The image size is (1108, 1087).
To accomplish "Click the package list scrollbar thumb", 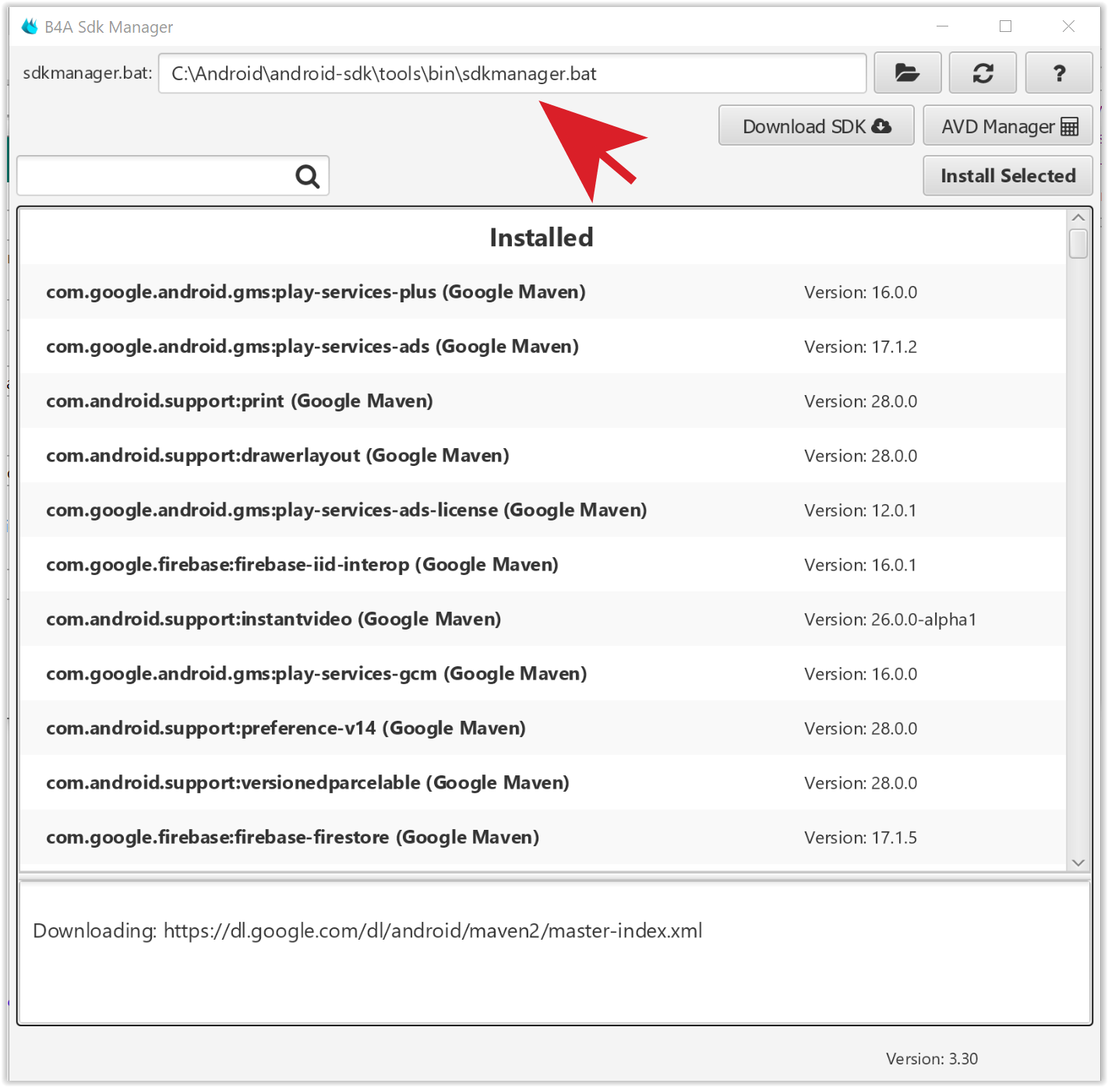I will (1078, 243).
